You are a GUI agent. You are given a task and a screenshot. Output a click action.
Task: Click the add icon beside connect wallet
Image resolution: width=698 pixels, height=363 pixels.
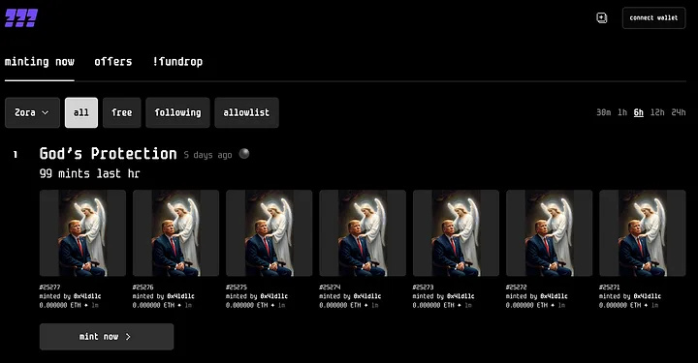coord(602,17)
